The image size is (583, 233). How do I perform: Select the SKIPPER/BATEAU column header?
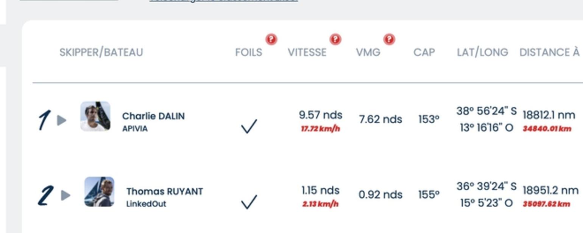(101, 52)
